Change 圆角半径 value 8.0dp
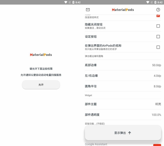This screenshot has width=164, height=146. (x=157, y=86)
